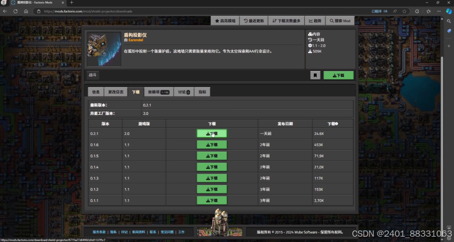
Task: Click the 1.1 - 2.0 game version info
Action: point(317,46)
